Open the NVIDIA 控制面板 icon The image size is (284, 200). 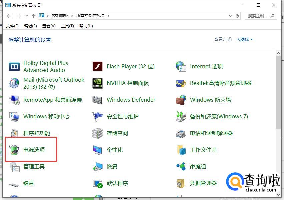(x=98, y=83)
